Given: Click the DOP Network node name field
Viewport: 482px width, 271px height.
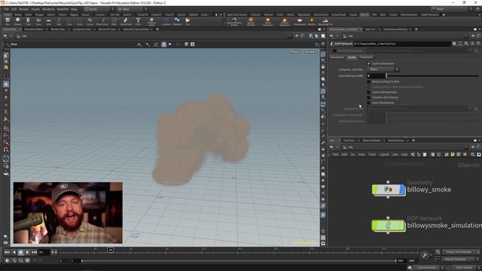Looking at the screenshot, I should click(401, 44).
